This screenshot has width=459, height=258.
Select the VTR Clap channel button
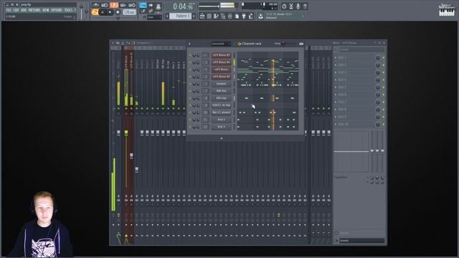(222, 98)
